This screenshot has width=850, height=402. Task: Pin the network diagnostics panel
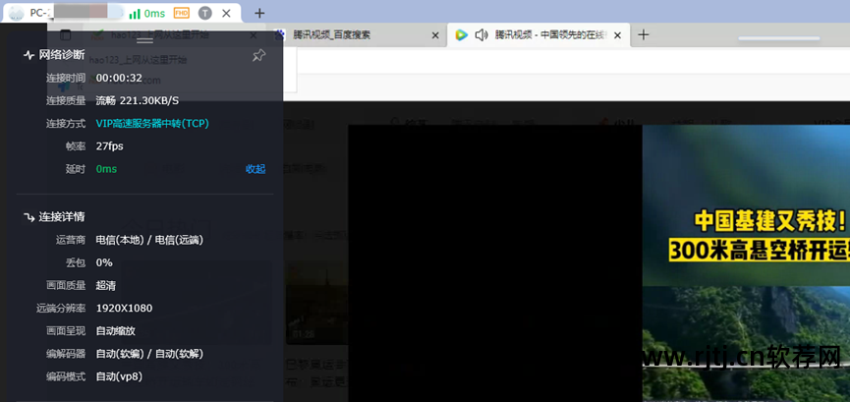(x=258, y=55)
